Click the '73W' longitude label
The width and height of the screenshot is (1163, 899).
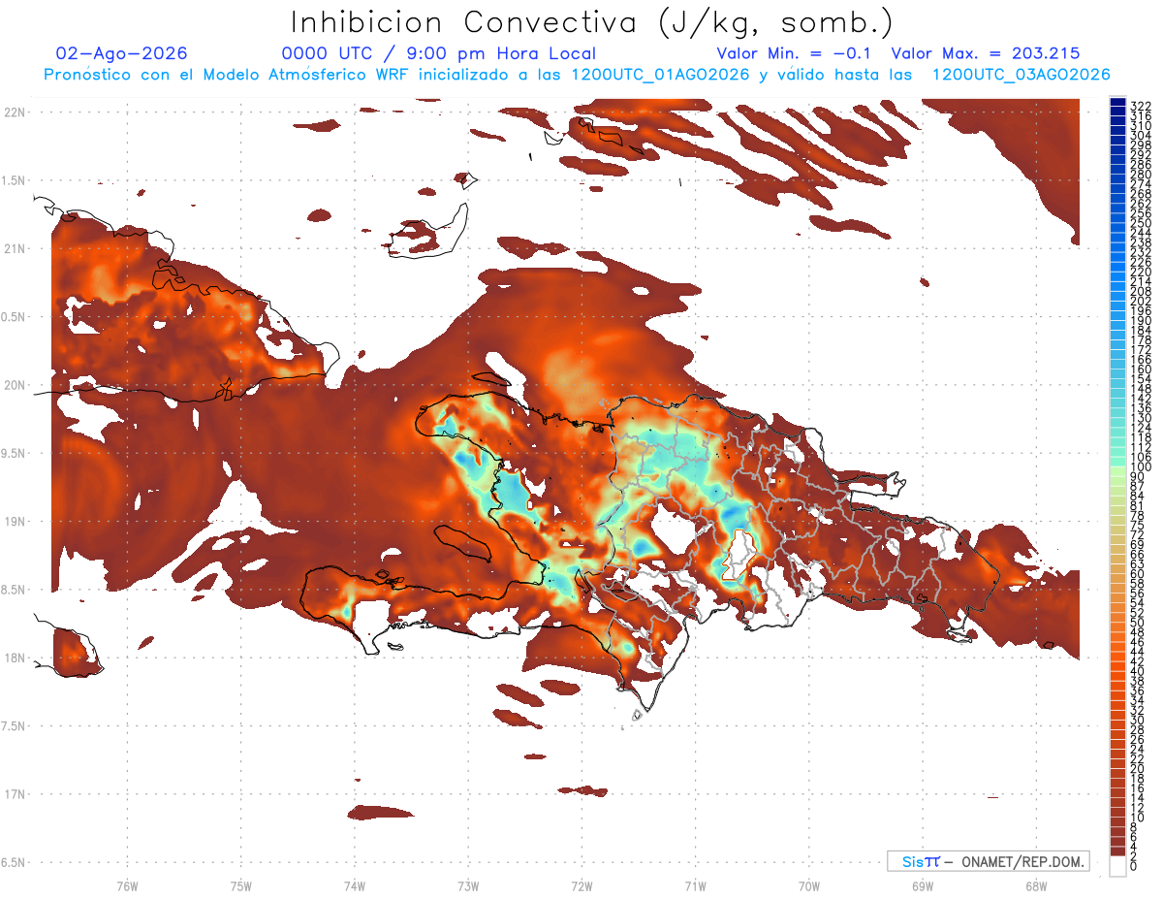pyautogui.click(x=468, y=885)
